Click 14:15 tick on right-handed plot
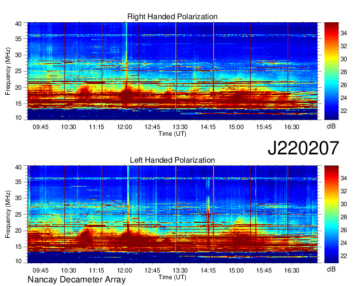 click(x=208, y=127)
